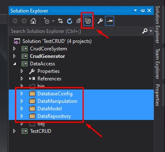Viewport: 165px width, 152px height.
Task: Click the Back navigation arrow in Solution Explorer
Action: click(x=15, y=21)
